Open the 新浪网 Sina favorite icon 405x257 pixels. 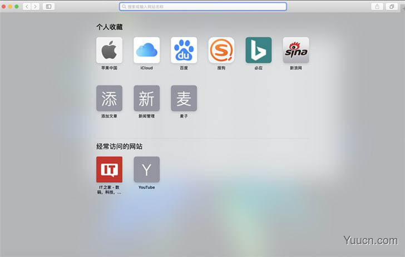coord(296,50)
